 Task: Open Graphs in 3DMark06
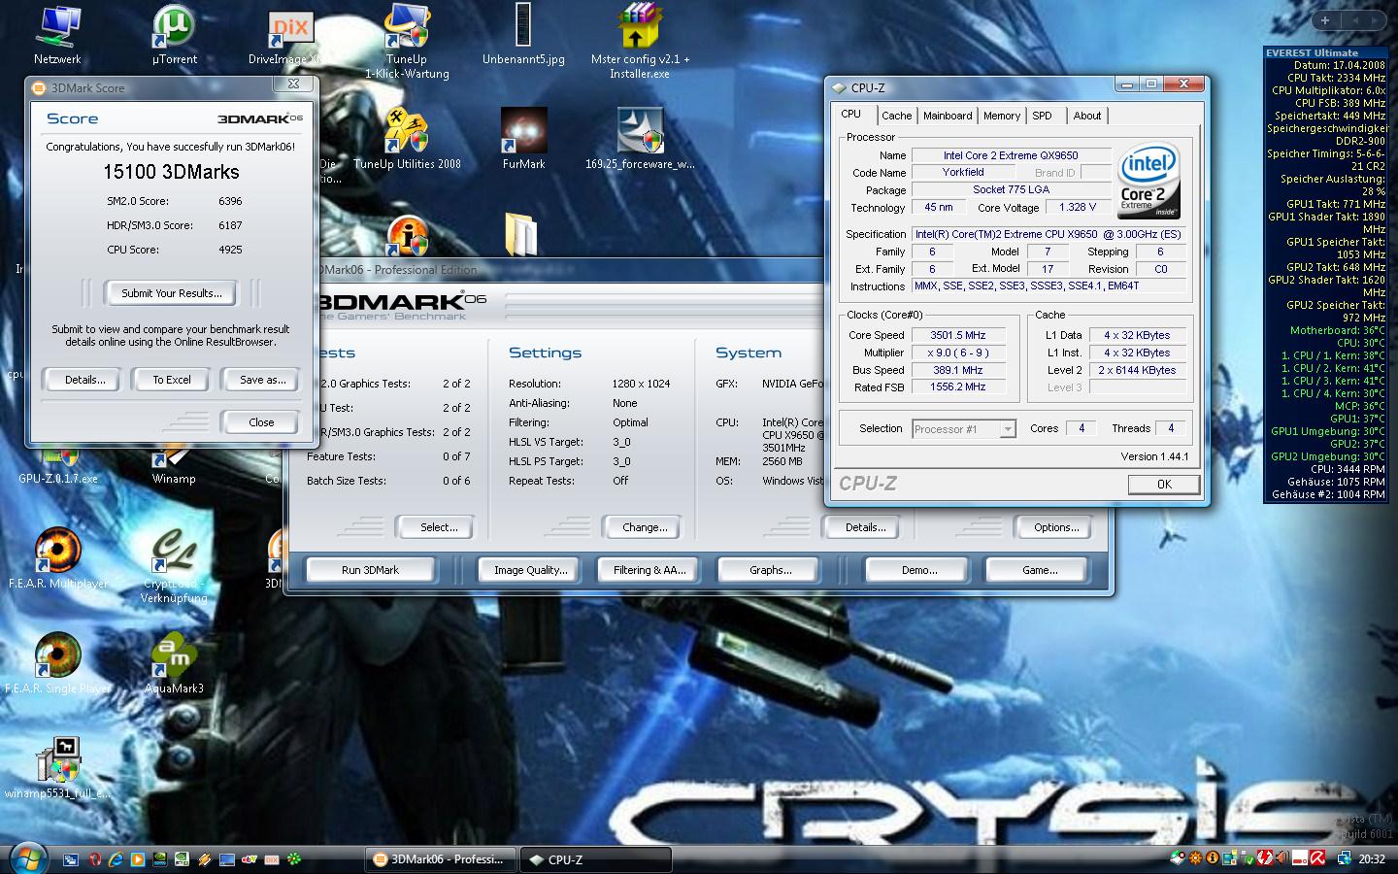pyautogui.click(x=770, y=570)
